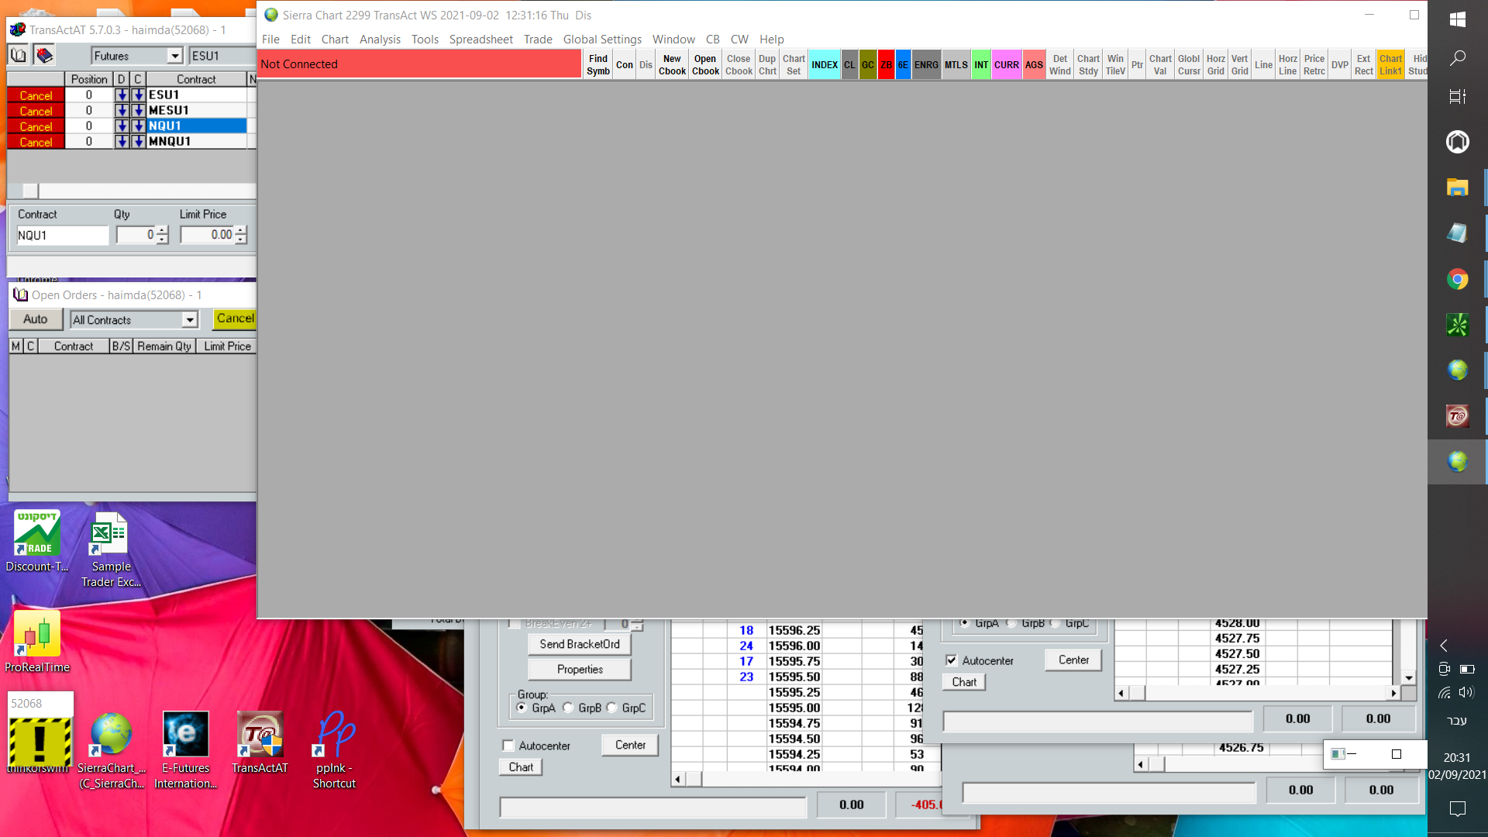Cancel the NQU1 contract row
The width and height of the screenshot is (1488, 837).
[x=36, y=126]
